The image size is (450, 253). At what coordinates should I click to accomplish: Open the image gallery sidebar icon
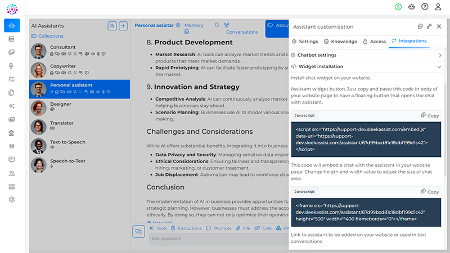coord(11,119)
